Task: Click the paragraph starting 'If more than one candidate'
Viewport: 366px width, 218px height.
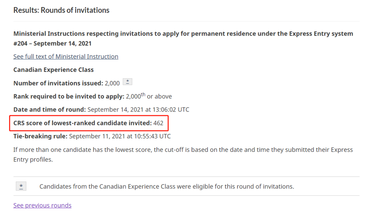Action: click(183, 154)
